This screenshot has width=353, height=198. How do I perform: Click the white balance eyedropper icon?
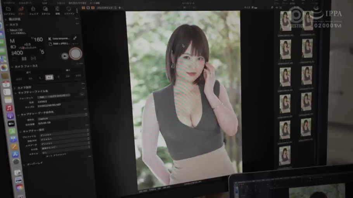[75, 38]
